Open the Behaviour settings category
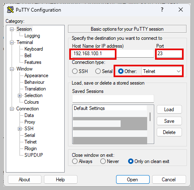This screenshot has width=194, height=190. tap(34, 82)
